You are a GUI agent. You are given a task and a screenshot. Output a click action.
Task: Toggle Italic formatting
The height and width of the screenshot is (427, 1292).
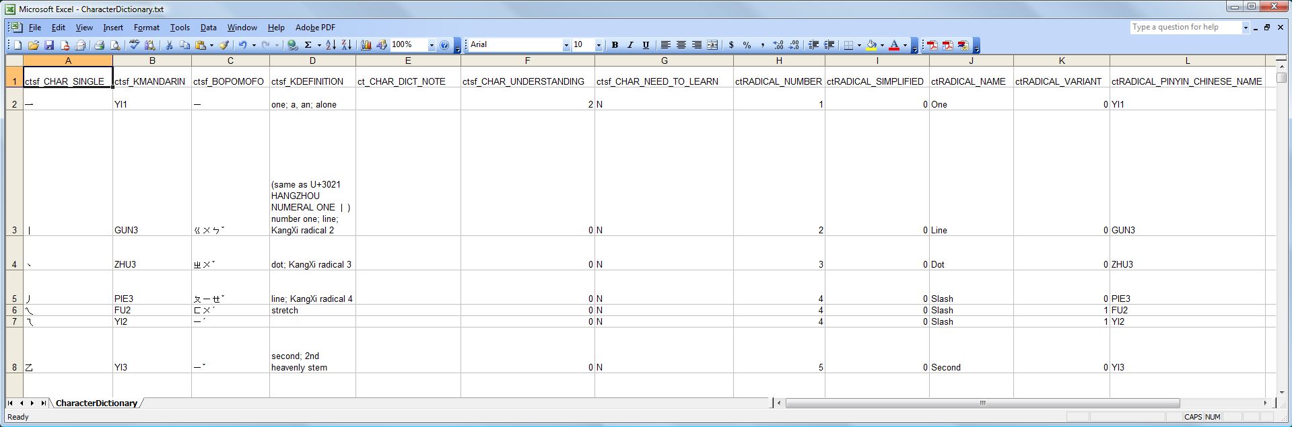click(x=630, y=45)
